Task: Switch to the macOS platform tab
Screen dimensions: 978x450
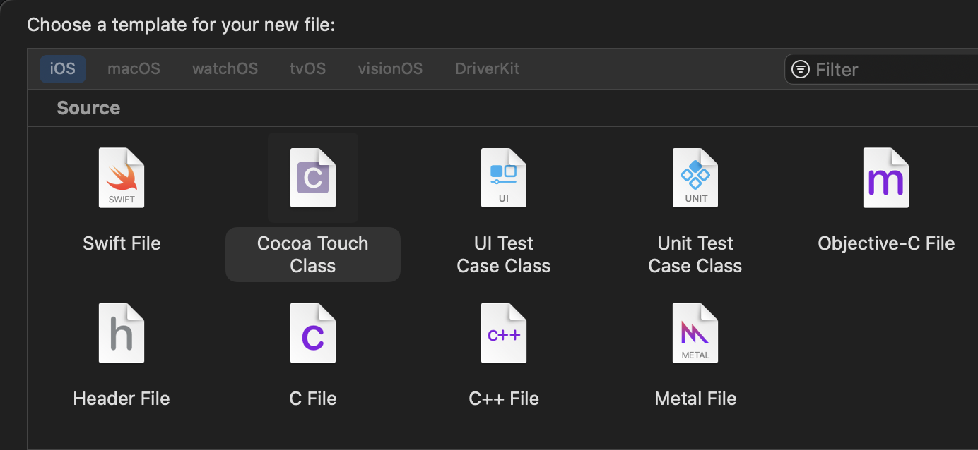Action: pos(134,69)
